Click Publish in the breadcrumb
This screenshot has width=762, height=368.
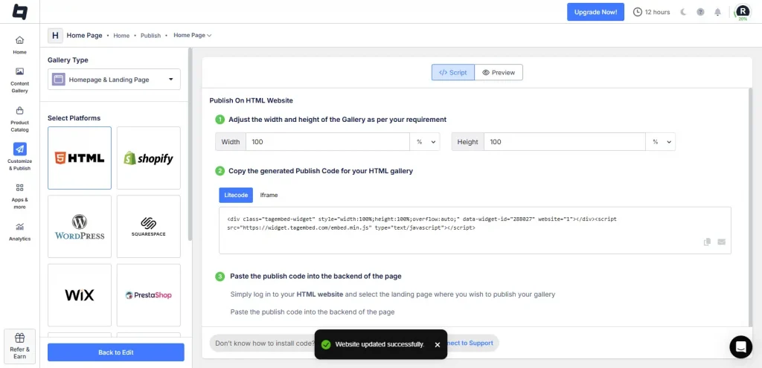tap(150, 36)
